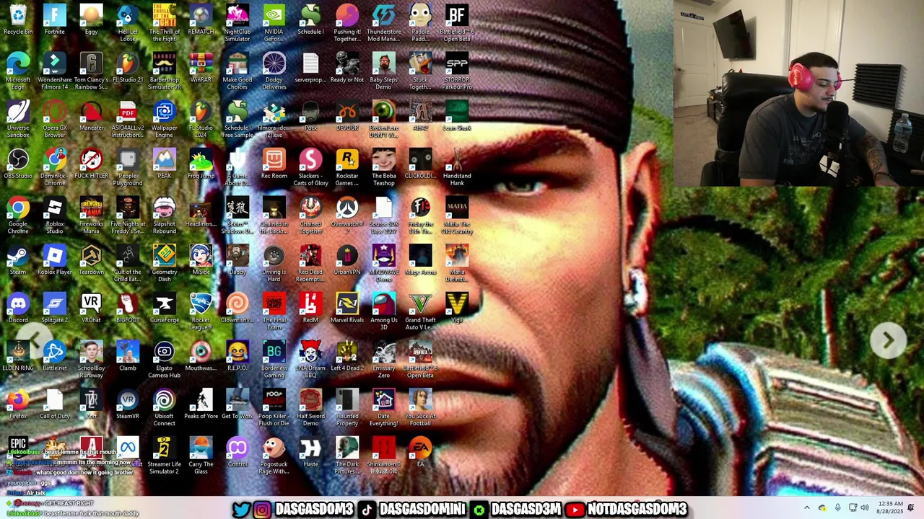Open the Chained Together shortcut
Viewport: 924px width, 519px height.
(x=310, y=215)
